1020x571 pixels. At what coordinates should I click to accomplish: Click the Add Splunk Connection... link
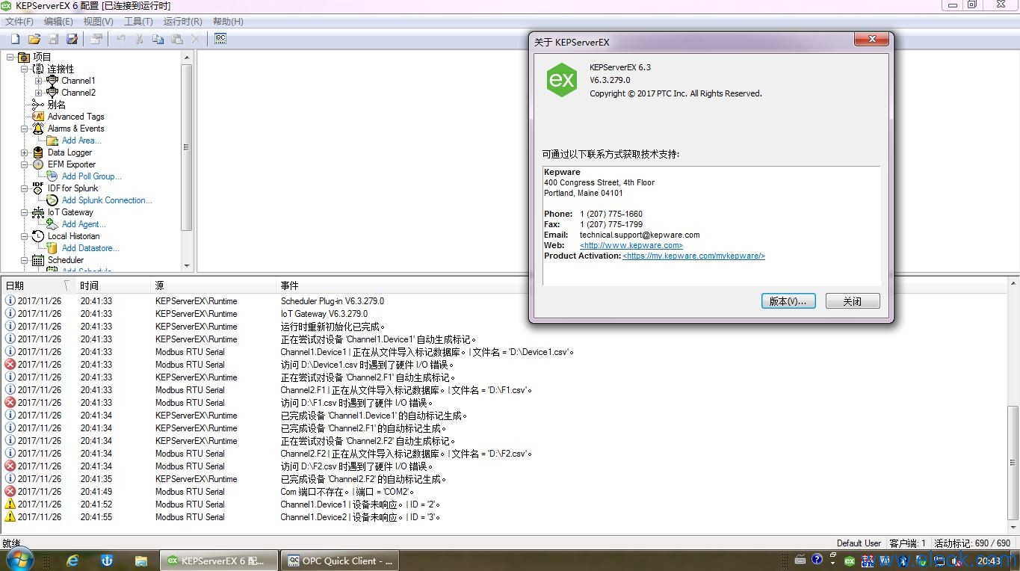click(107, 200)
